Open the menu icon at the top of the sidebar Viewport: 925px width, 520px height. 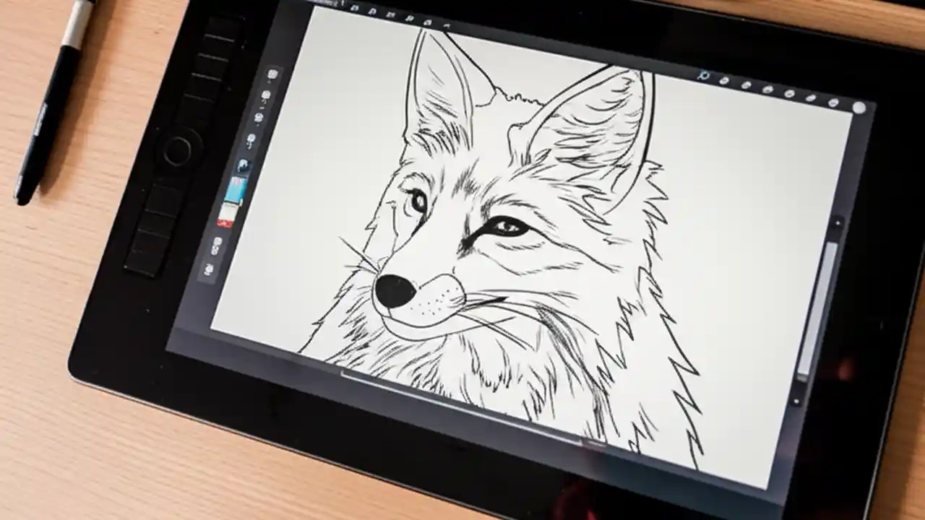pos(271,74)
